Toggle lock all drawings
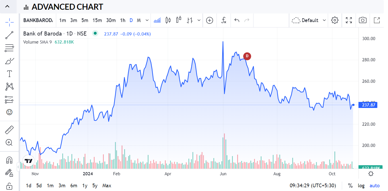This screenshot has height=191, width=388. click(x=9, y=186)
